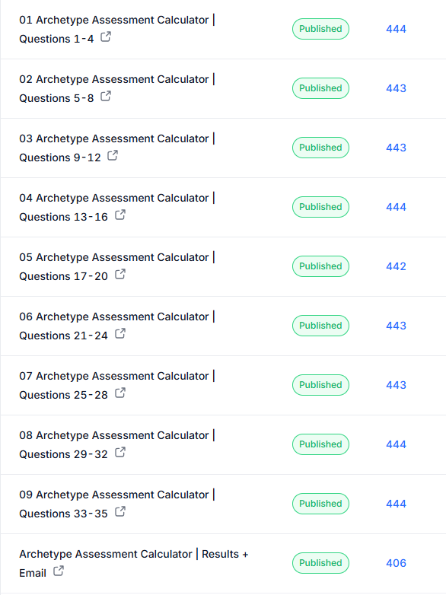
Task: Open external link icon for Questions 33-35
Action: [x=120, y=511]
